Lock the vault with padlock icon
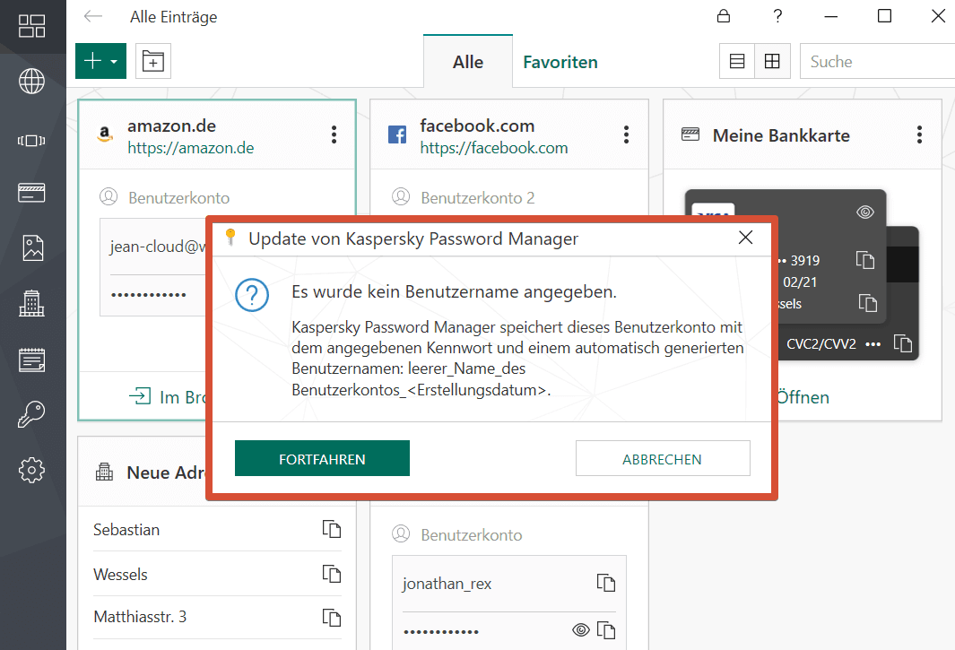The image size is (955, 650). tap(724, 16)
